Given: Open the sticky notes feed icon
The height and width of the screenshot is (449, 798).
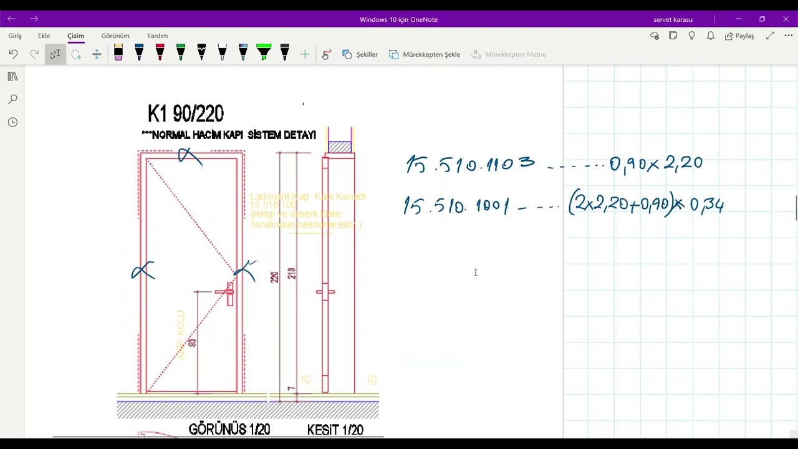Looking at the screenshot, I should click(673, 36).
